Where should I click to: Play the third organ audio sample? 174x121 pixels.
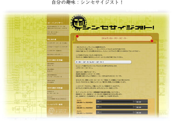pos(99,112)
